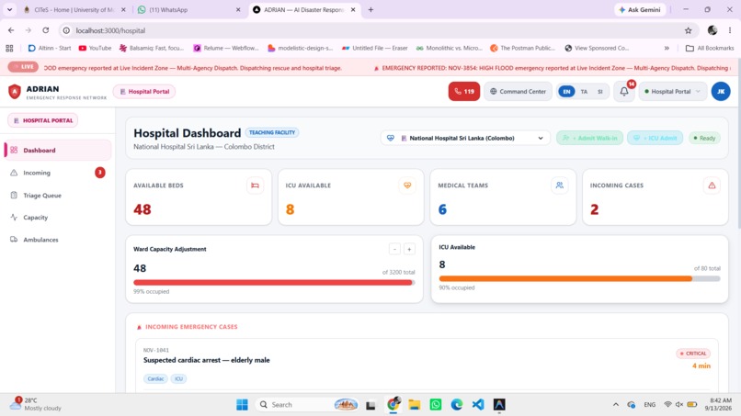The width and height of the screenshot is (741, 416).
Task: Click the taskbar Search box
Action: click(307, 405)
